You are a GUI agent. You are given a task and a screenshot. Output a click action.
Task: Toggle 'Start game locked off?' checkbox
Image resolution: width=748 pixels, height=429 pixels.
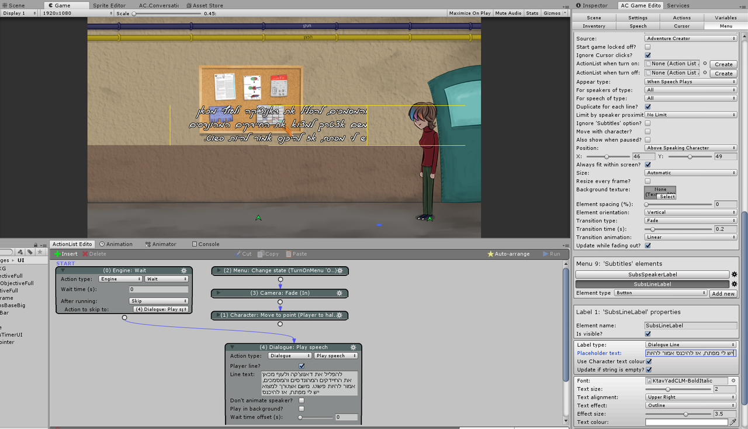(647, 47)
